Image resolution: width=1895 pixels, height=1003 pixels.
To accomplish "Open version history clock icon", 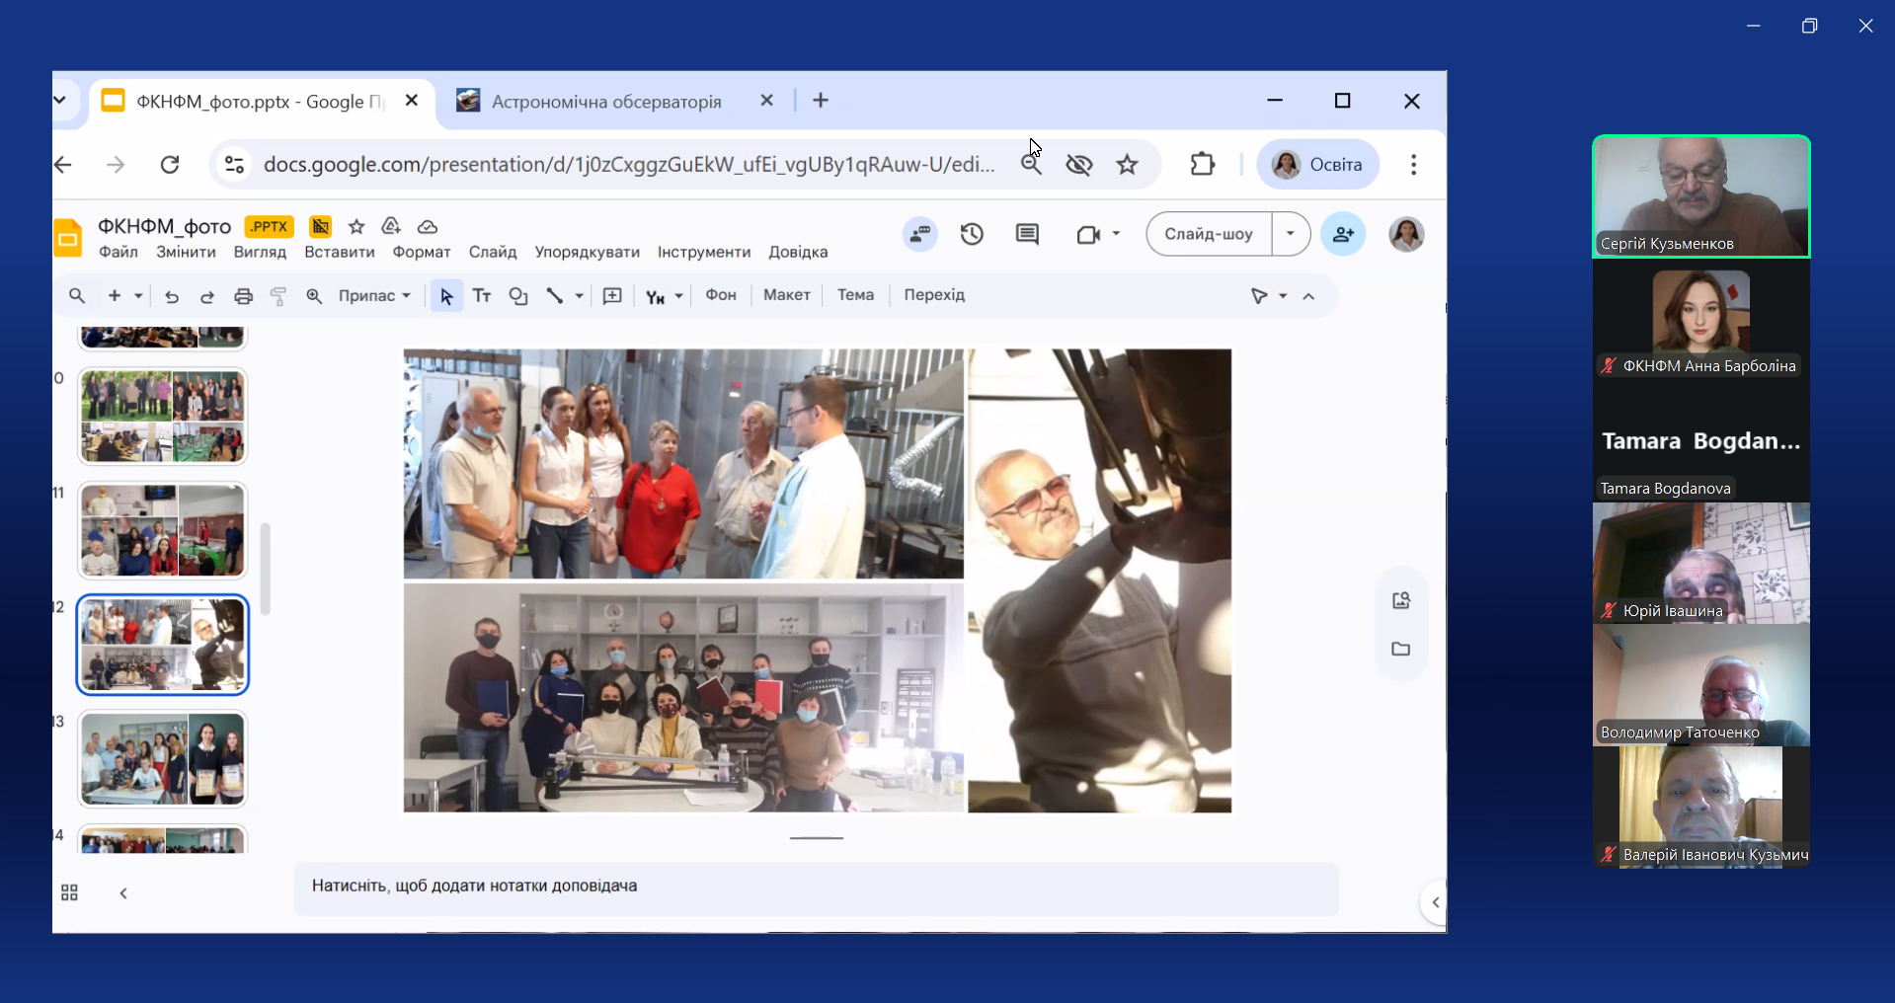I will 972,234.
